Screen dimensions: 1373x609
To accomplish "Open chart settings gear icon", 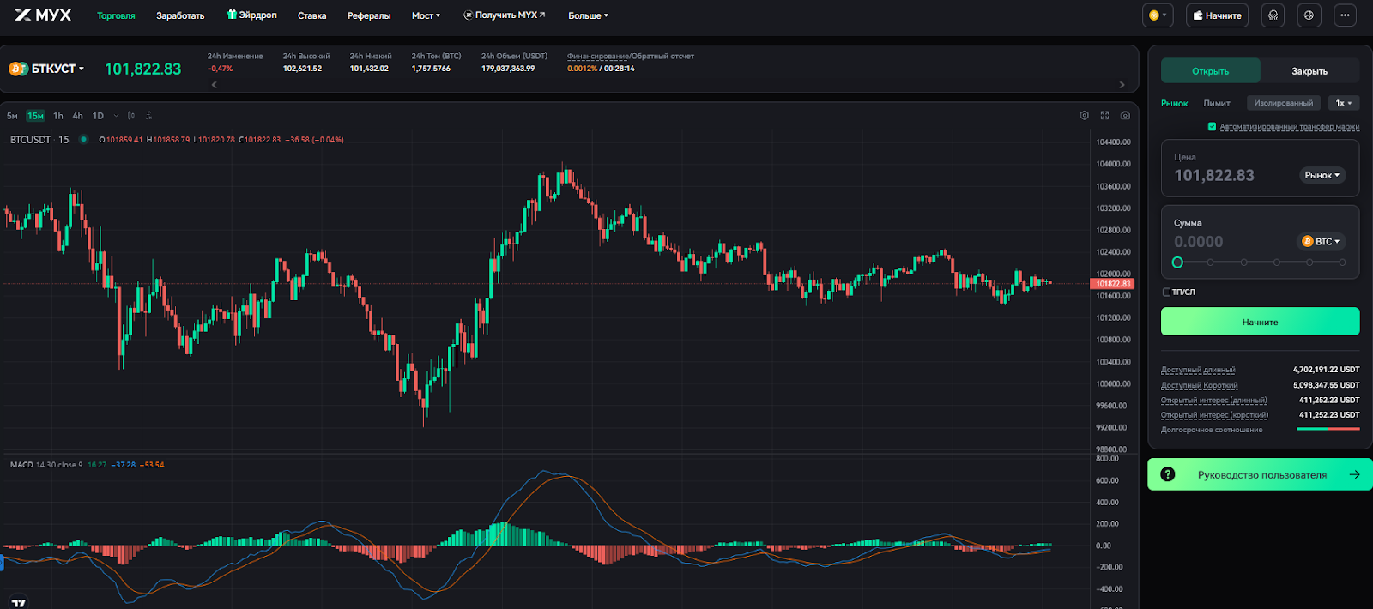I will pyautogui.click(x=1084, y=116).
